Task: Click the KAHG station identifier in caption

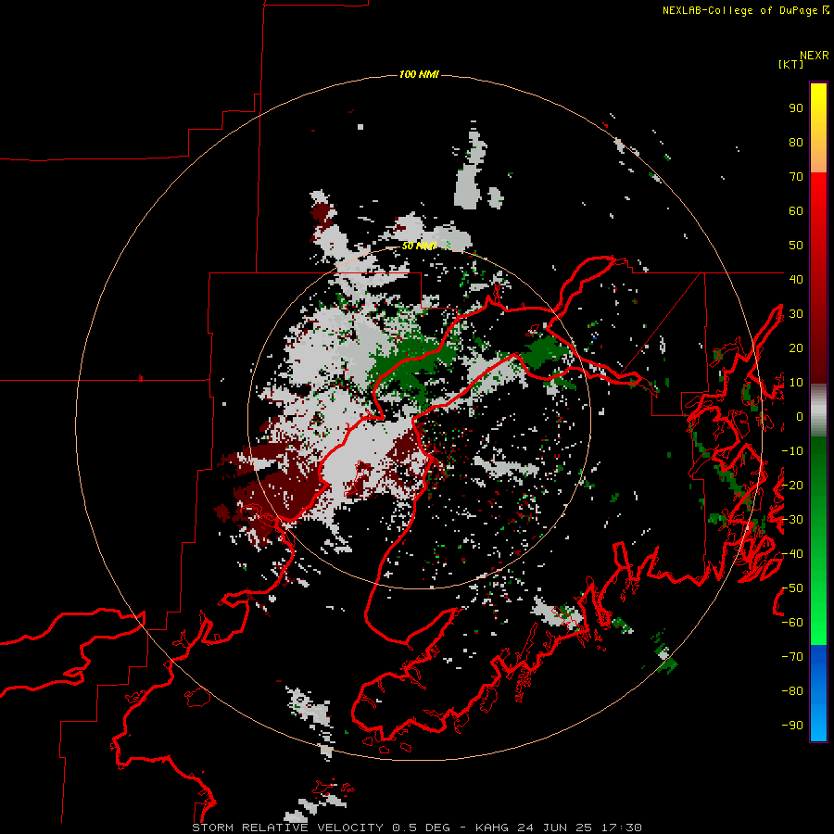Action: [x=492, y=828]
